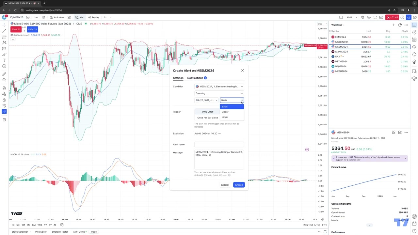Select the ruler measure tool

point(4,74)
